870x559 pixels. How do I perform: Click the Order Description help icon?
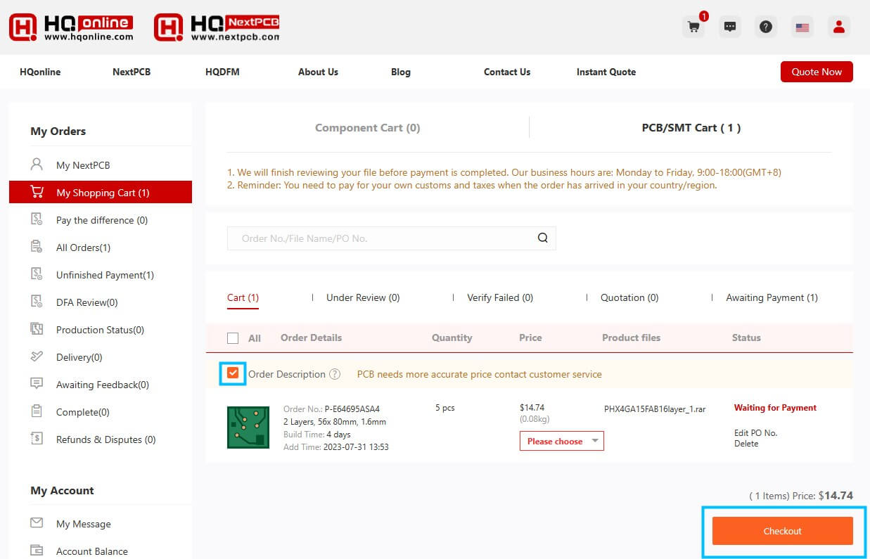tap(335, 374)
